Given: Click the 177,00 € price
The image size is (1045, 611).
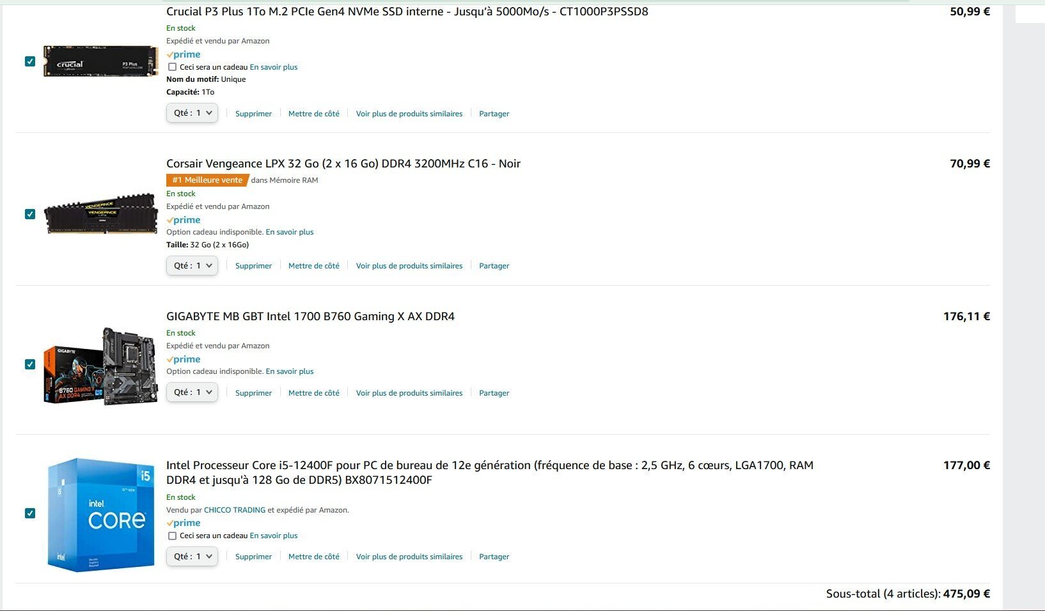Looking at the screenshot, I should tap(966, 465).
